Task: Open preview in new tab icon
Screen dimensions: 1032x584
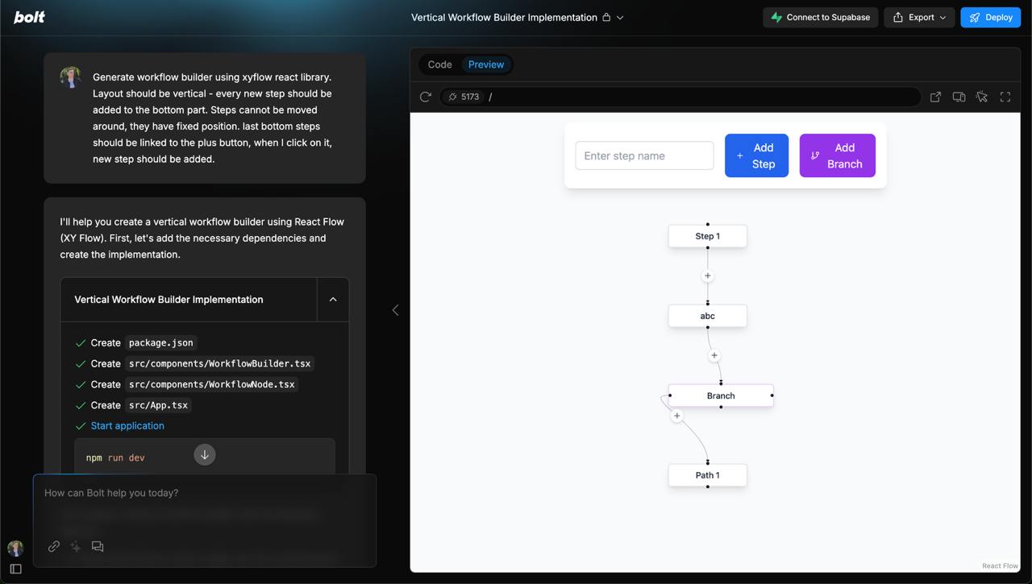Action: (x=935, y=97)
